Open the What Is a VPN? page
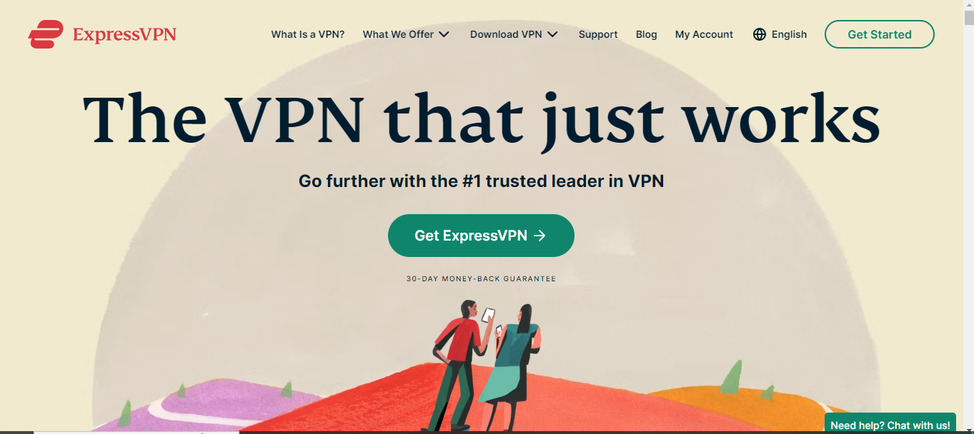 pos(308,34)
